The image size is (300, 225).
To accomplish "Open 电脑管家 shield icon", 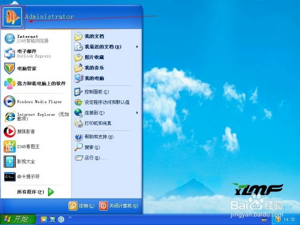I will (10, 68).
